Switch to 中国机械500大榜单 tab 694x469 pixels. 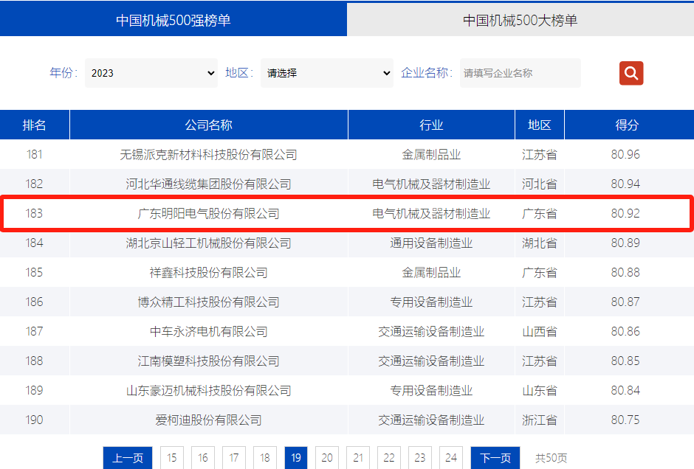[520, 20]
